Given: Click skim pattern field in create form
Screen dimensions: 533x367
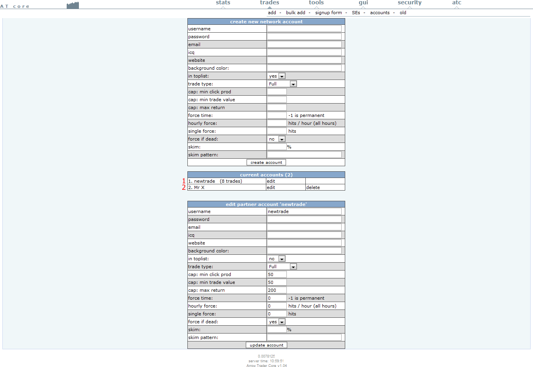Looking at the screenshot, I should click(304, 155).
